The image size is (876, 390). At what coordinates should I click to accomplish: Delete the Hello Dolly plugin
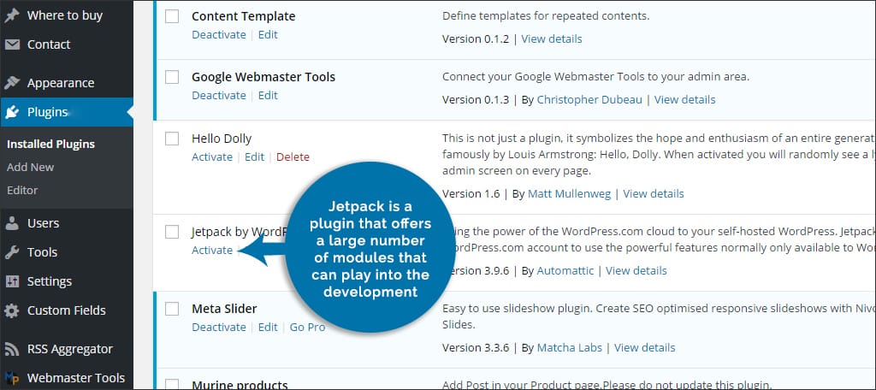click(x=293, y=157)
